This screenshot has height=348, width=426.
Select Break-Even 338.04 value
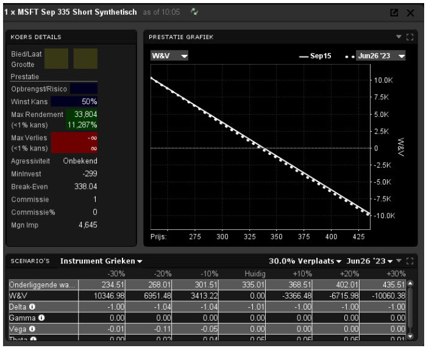(x=85, y=186)
